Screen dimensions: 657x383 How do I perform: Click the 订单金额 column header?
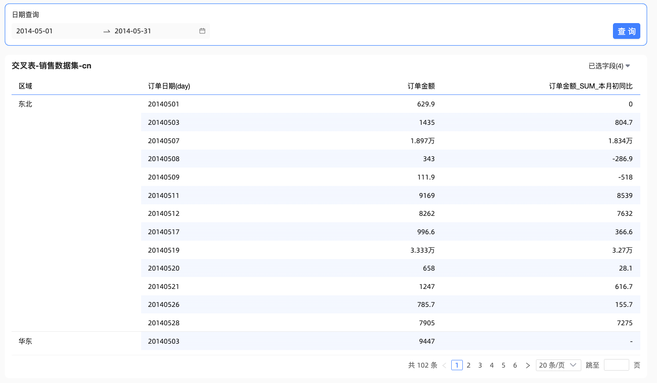[421, 86]
